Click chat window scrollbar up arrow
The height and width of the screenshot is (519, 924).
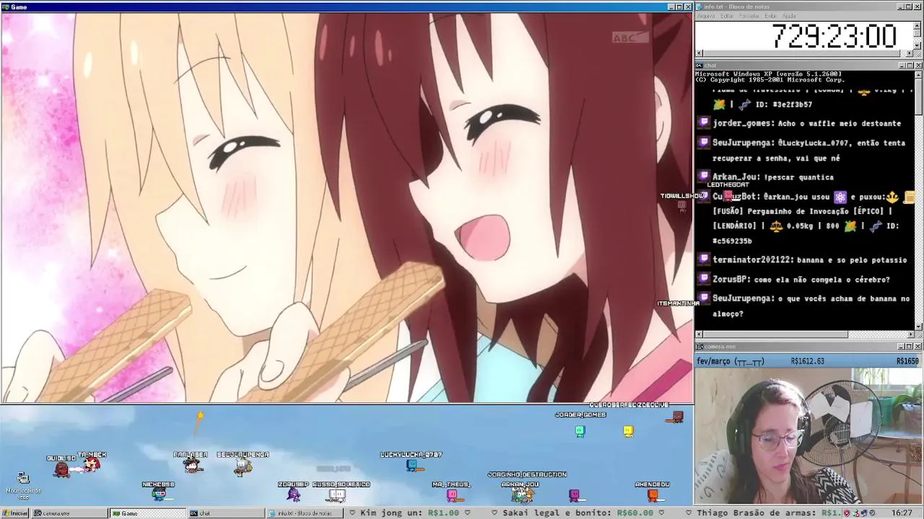[x=918, y=75]
